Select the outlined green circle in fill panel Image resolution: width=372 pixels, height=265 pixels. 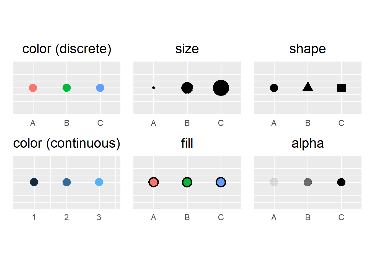point(187,182)
